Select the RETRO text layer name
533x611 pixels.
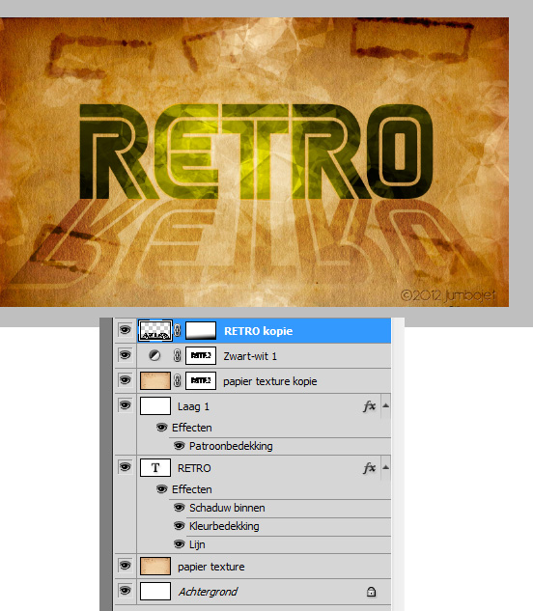click(x=194, y=468)
